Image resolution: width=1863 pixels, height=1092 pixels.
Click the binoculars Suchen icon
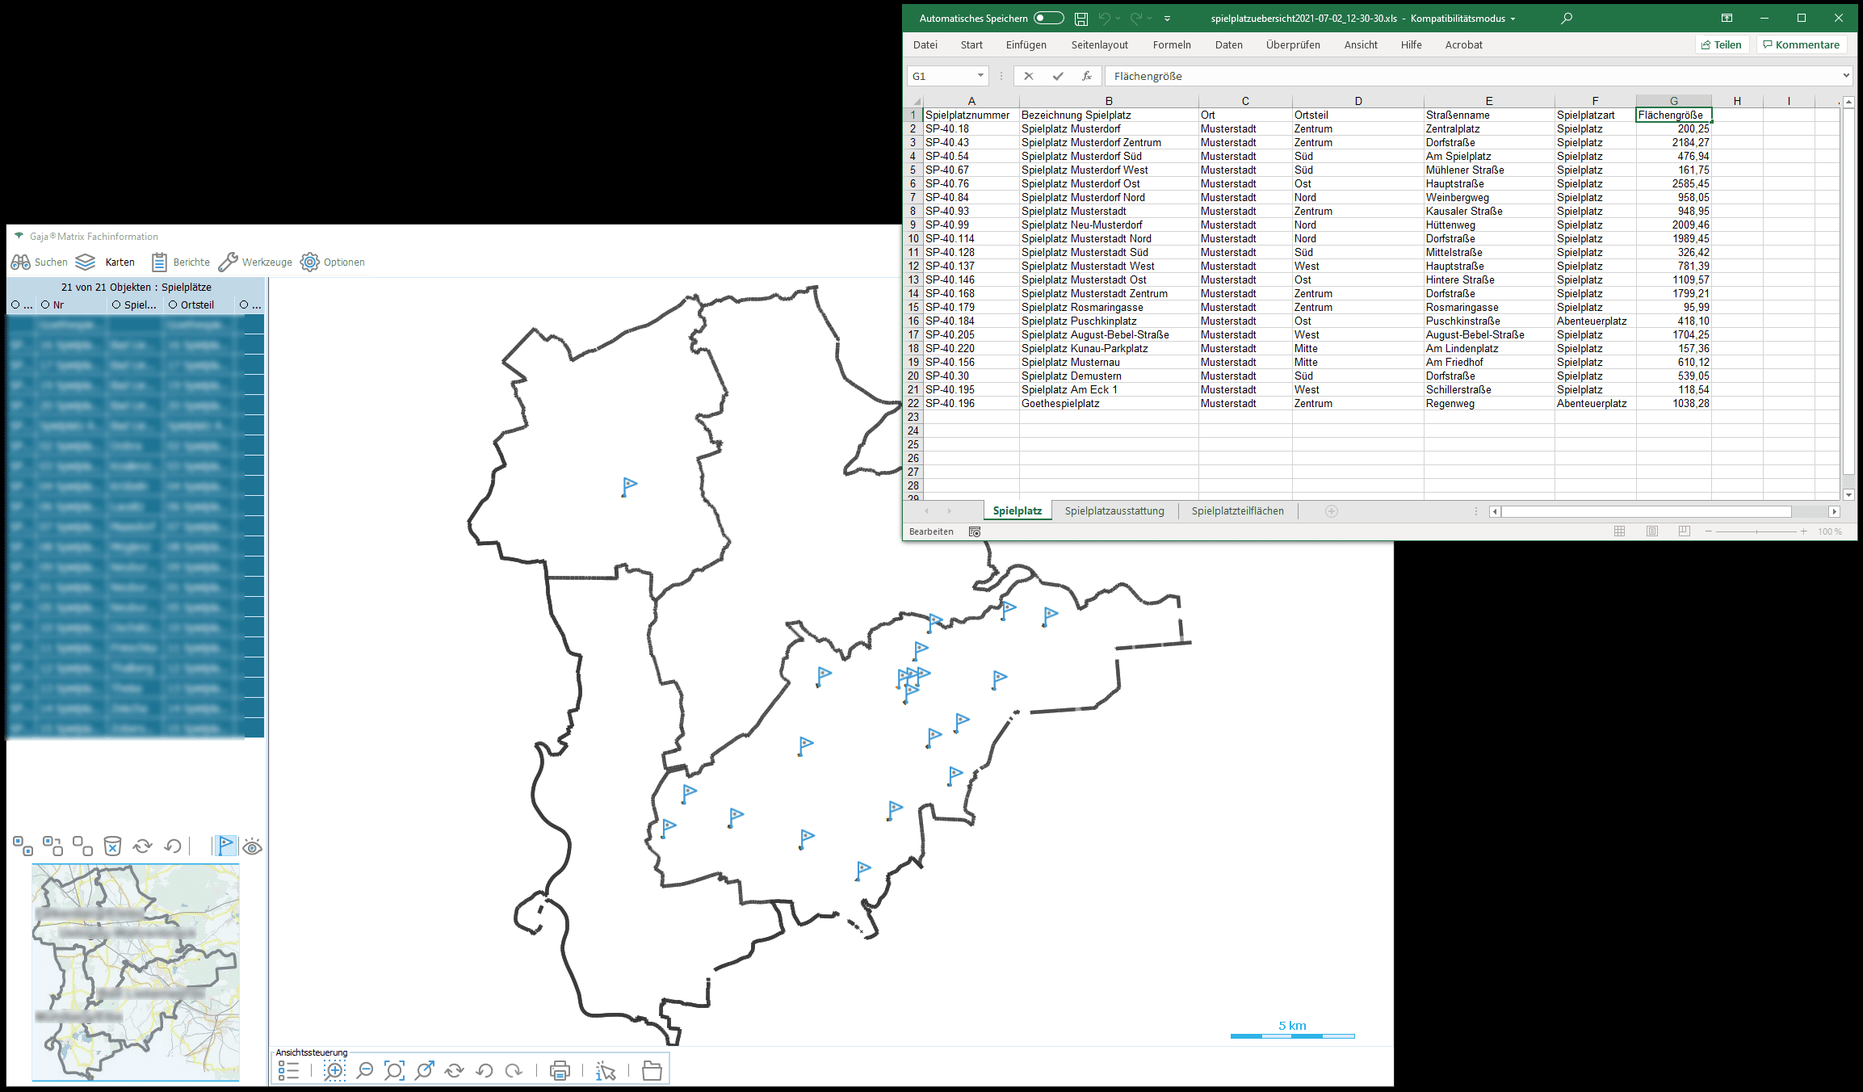tap(20, 262)
